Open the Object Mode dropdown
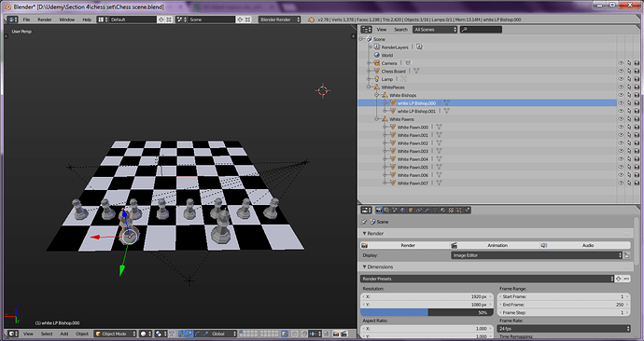 [x=115, y=334]
